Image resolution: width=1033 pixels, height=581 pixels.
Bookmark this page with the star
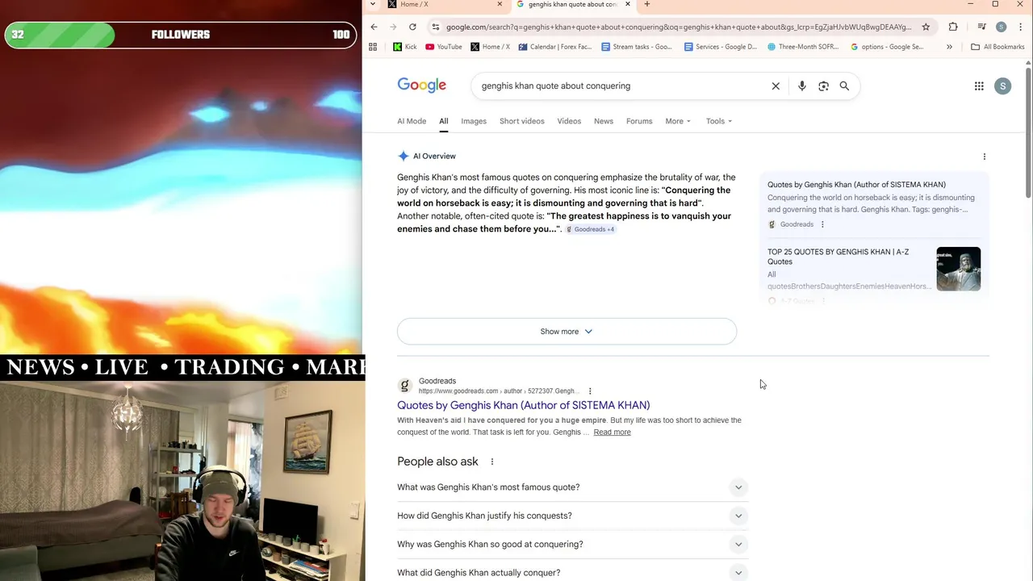pyautogui.click(x=926, y=27)
